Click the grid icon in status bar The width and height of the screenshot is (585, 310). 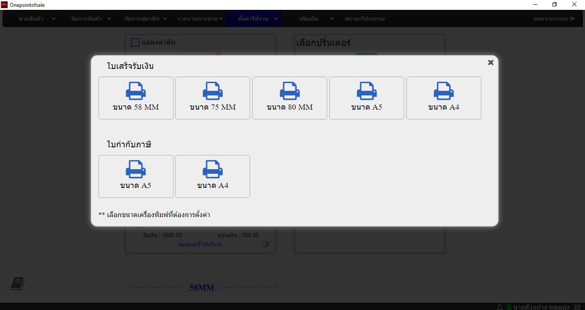[x=577, y=307]
